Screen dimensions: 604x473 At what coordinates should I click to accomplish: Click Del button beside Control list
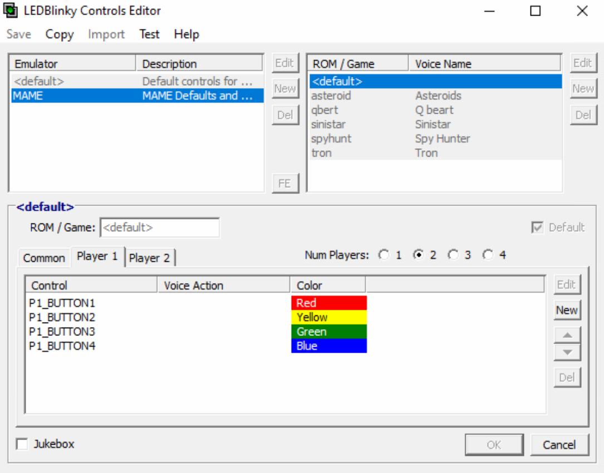tap(567, 377)
